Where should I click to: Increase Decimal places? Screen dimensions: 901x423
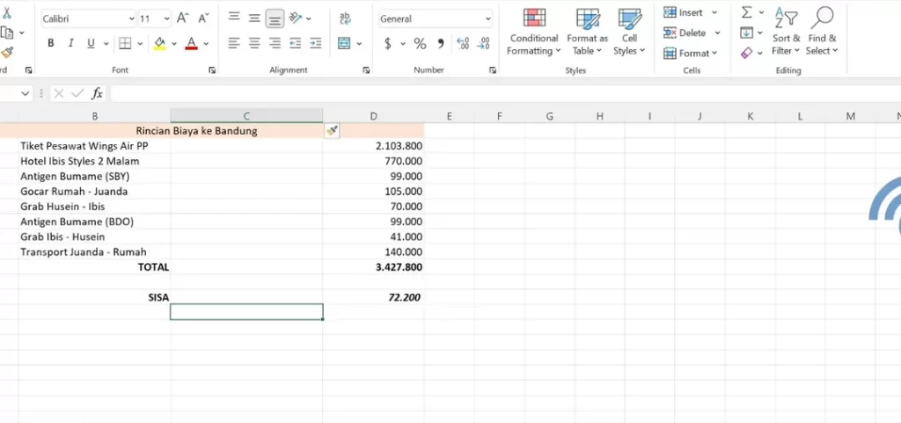[x=463, y=43]
